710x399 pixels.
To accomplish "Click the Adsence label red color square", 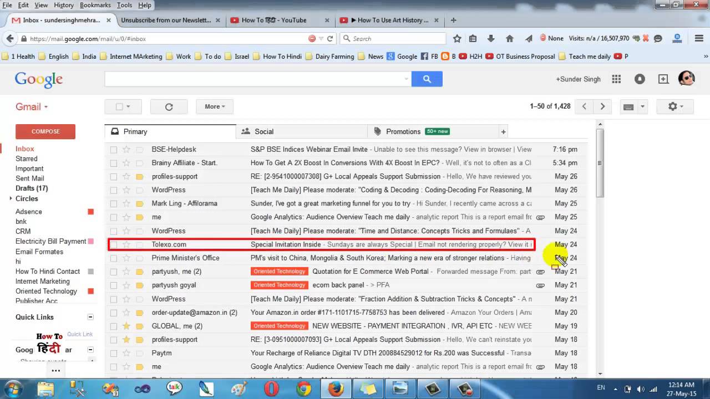I will (91, 212).
